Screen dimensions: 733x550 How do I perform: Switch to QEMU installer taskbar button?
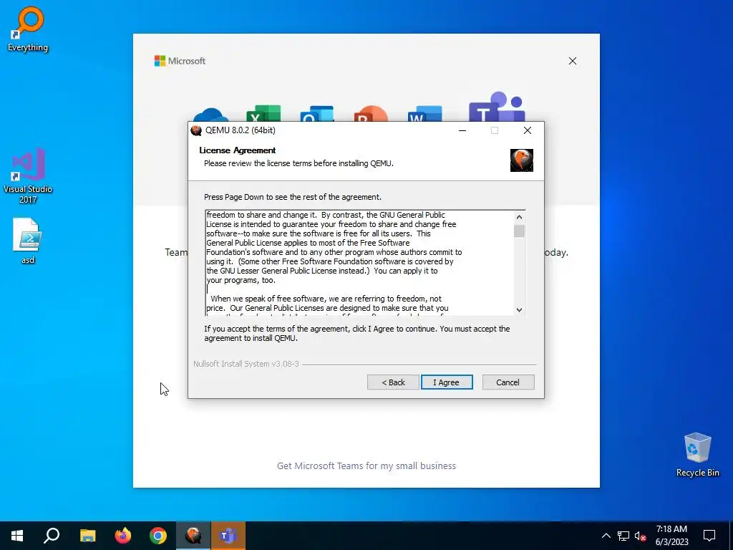pos(193,536)
